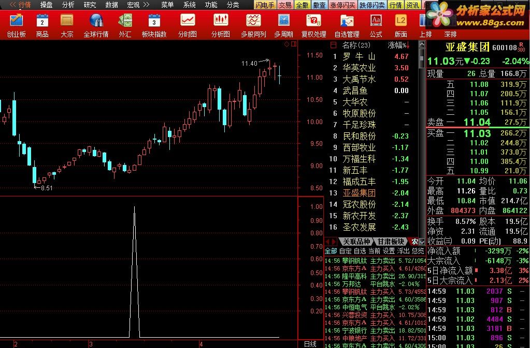
Task: Open the 研究 menu
Action: click(90, 5)
